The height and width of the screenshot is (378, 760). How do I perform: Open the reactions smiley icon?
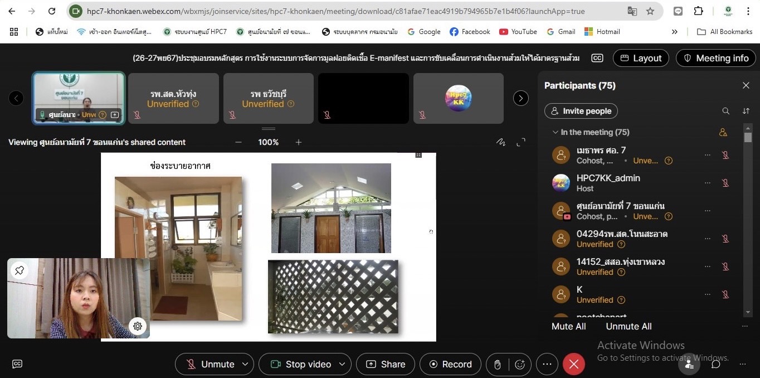pyautogui.click(x=520, y=365)
